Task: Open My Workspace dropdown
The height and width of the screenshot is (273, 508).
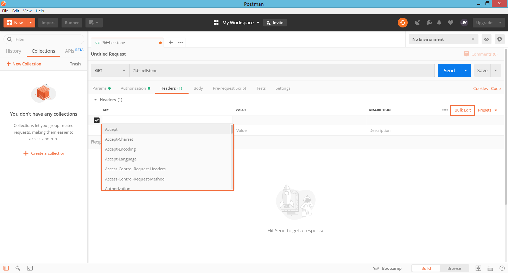Action: tap(241, 23)
